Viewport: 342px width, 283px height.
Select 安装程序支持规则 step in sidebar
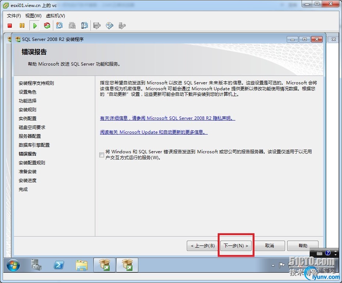click(36, 83)
